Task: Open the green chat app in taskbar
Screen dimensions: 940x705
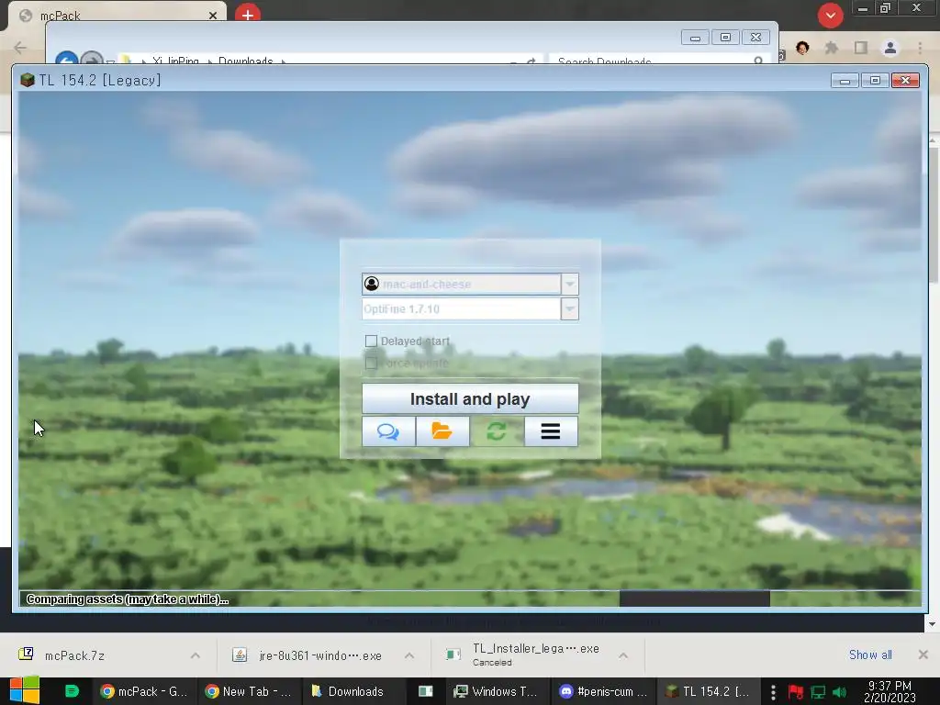Action: pos(72,691)
